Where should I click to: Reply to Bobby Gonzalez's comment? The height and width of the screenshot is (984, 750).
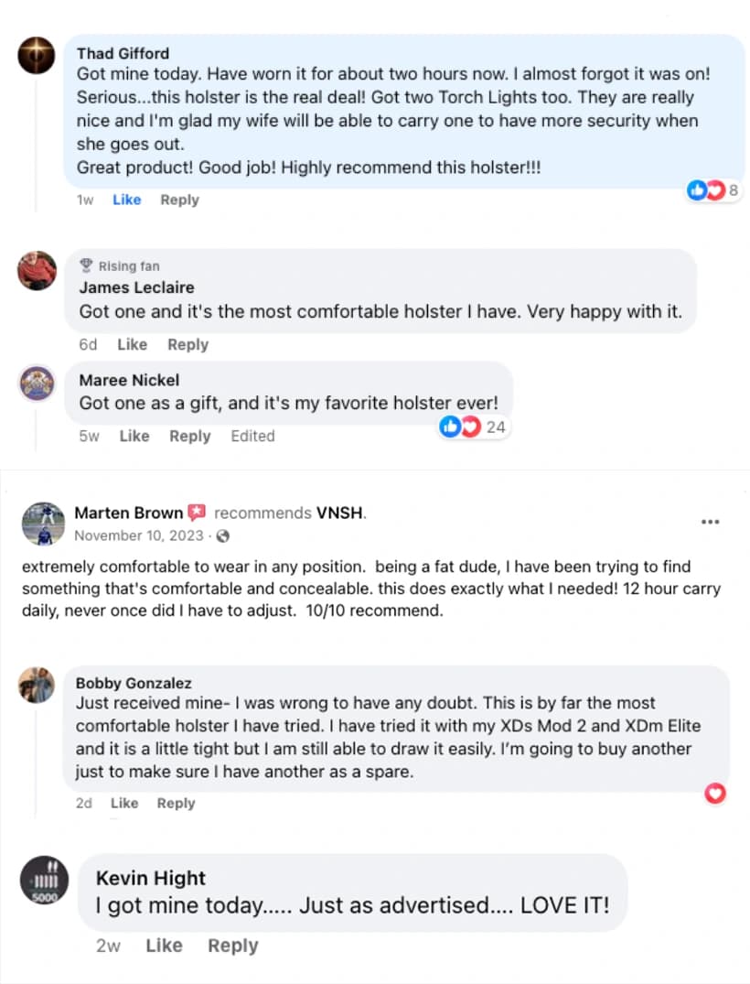[x=176, y=803]
